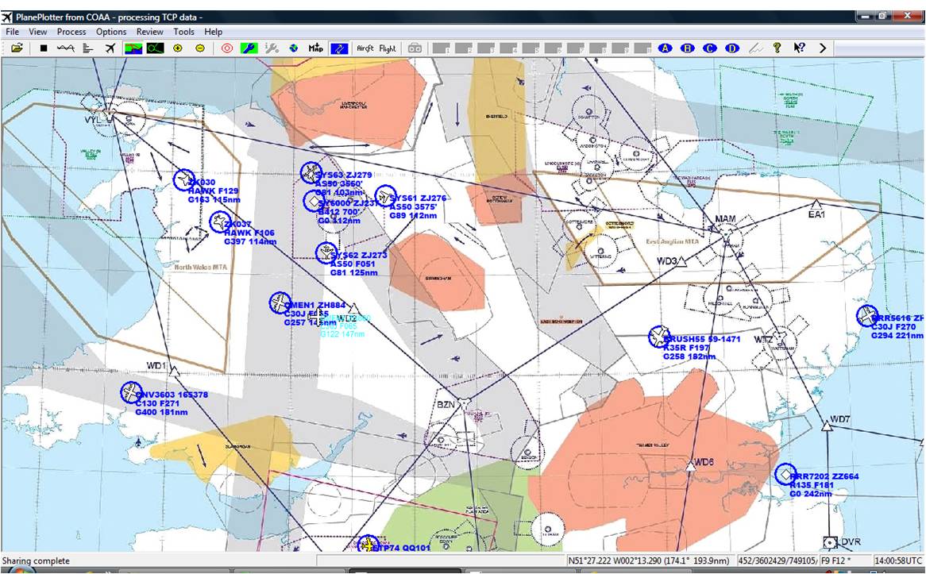Switch to the signal waveform view

[x=65, y=48]
